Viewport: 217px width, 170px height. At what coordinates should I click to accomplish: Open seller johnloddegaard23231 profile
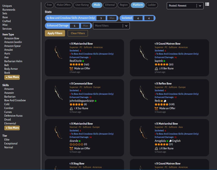(x=82, y=101)
